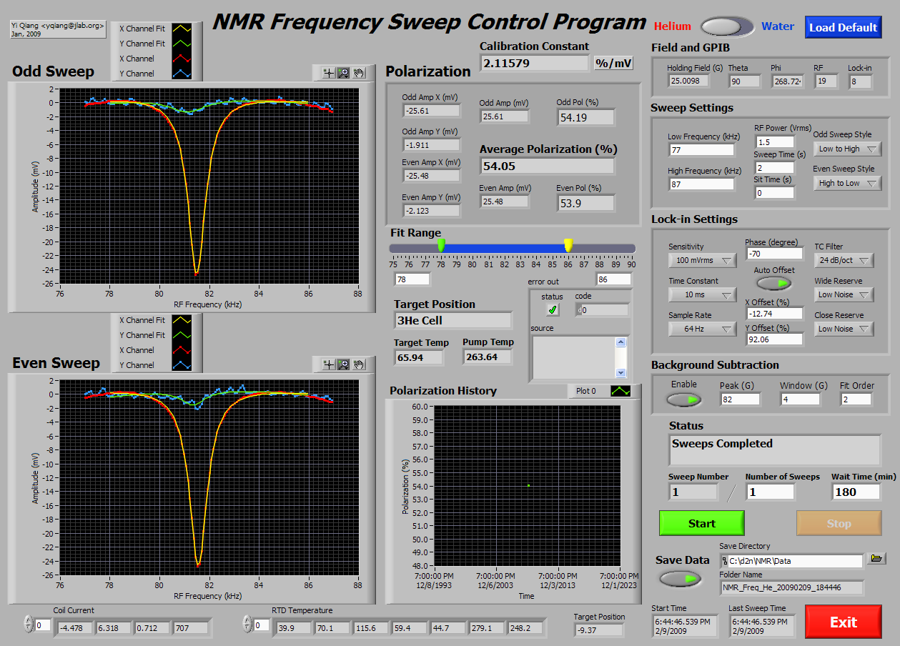Select crosshair cursor tool in Even Sweep palette

click(x=328, y=364)
